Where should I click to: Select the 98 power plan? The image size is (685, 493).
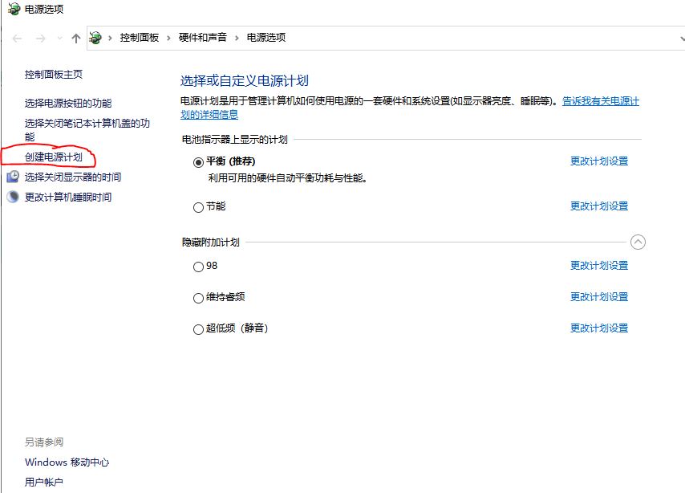point(197,267)
